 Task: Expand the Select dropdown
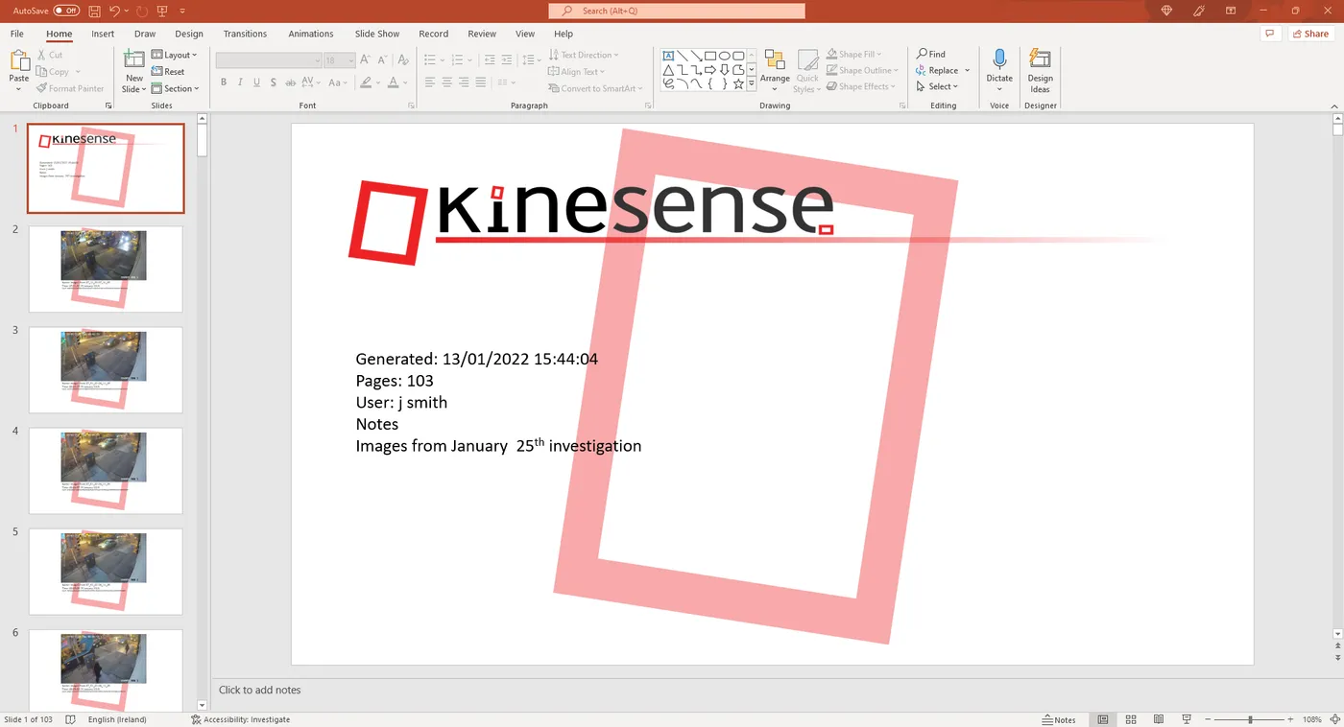pyautogui.click(x=936, y=86)
